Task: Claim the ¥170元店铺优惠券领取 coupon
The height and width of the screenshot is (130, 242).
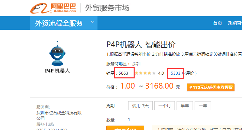Action: 211,88
